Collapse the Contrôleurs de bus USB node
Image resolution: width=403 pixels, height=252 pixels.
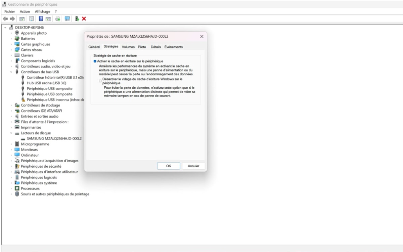click(x=11, y=72)
